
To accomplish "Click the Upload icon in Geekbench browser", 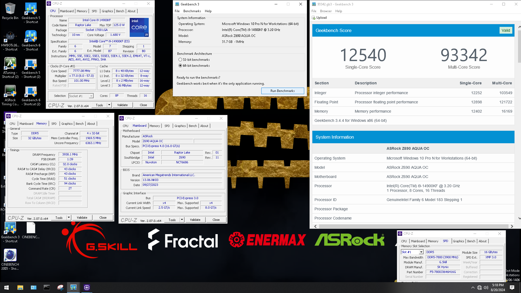I will 313,18.
